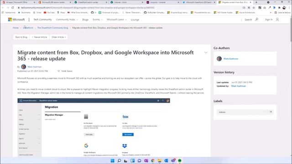Open the Chrome three-dot menu
This screenshot has height=164, width=292.
pos(289,8)
